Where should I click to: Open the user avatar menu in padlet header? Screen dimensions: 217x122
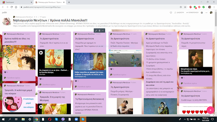(211, 13)
